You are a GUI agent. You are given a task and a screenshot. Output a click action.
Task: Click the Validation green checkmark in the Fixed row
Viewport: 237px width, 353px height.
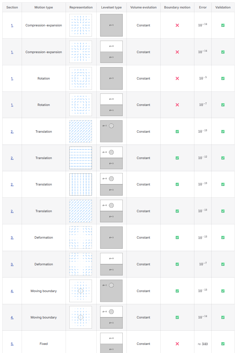point(223,344)
